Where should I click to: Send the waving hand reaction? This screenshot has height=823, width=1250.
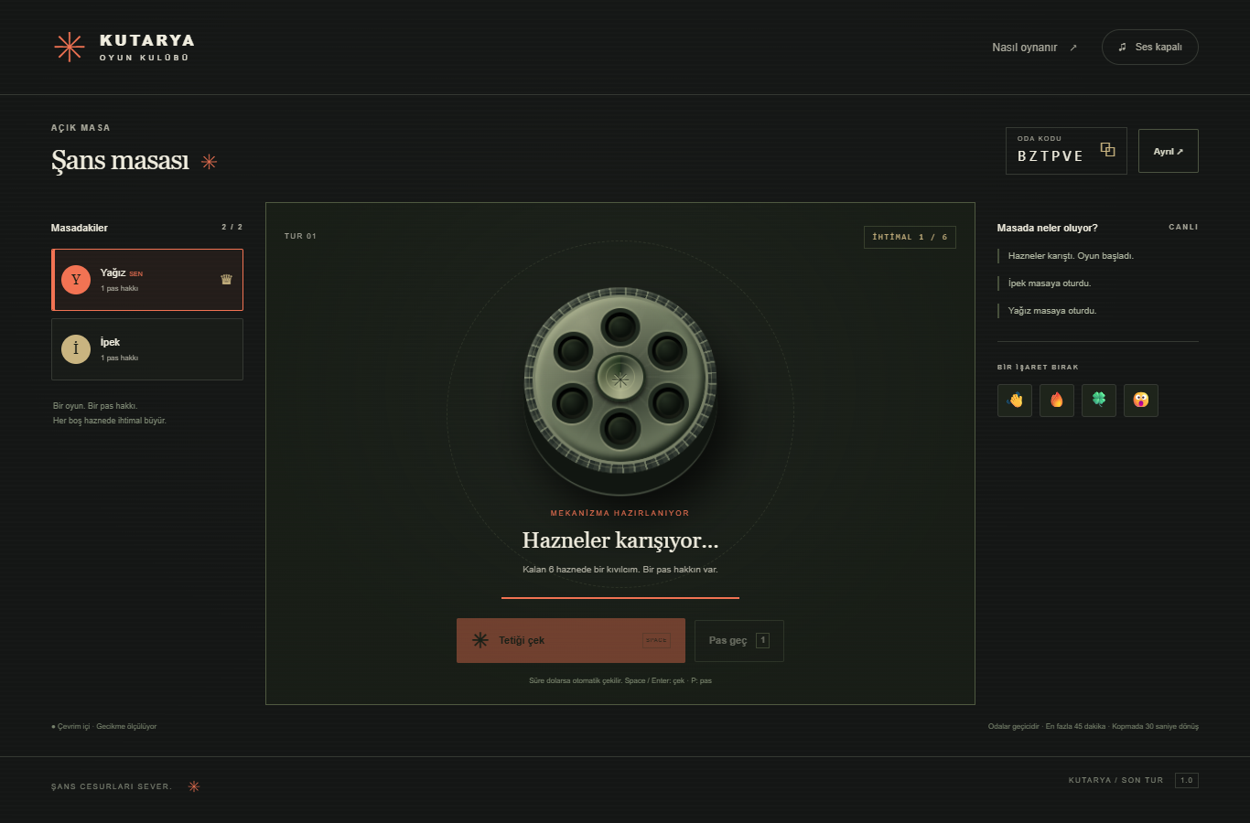1015,401
